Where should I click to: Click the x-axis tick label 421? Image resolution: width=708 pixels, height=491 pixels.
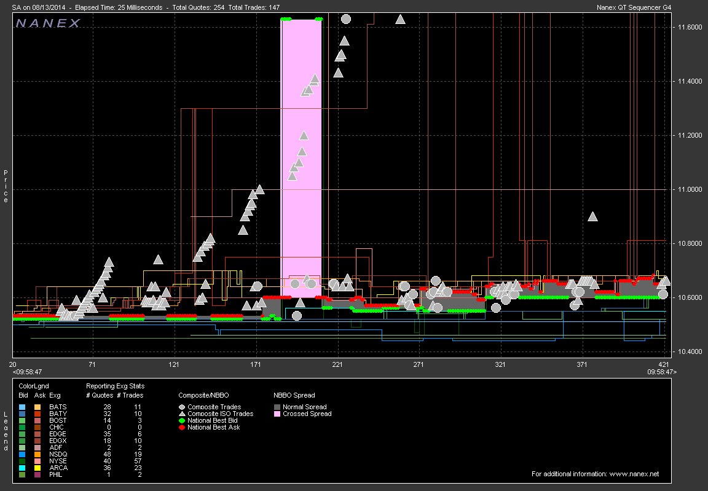click(664, 364)
